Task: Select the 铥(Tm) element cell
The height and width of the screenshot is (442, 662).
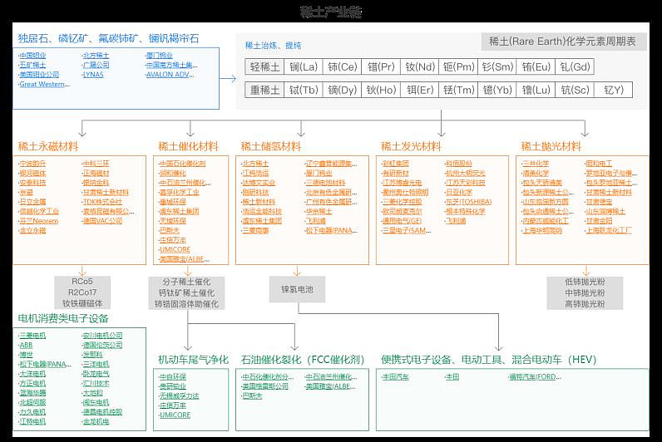Action: point(458,90)
